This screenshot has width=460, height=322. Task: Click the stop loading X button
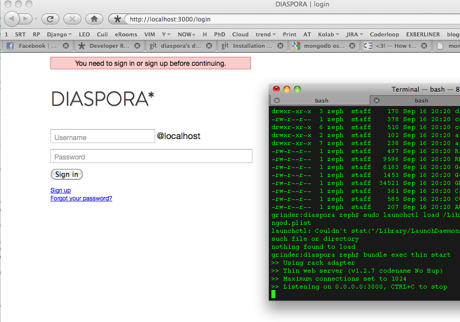click(x=72, y=19)
